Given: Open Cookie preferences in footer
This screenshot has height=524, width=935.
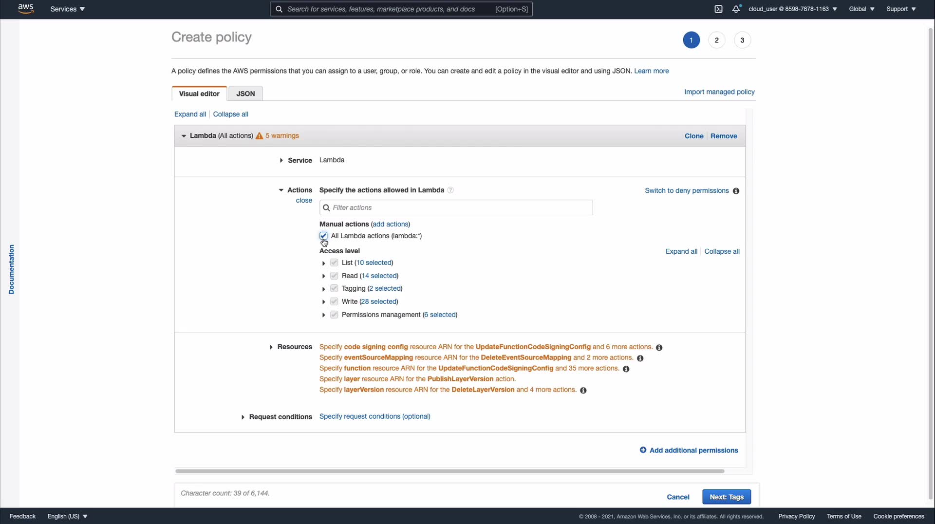Looking at the screenshot, I should (x=898, y=516).
